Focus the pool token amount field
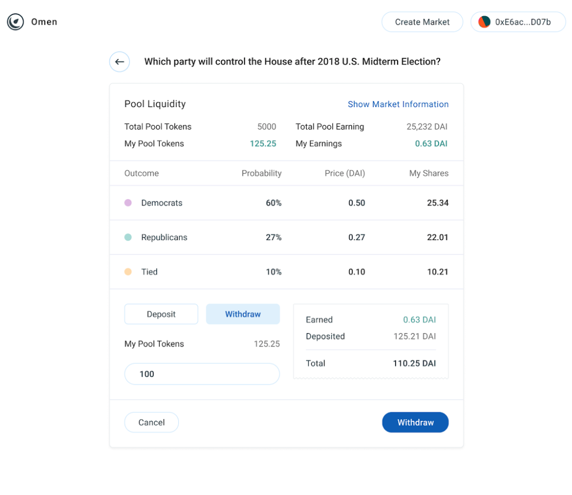 [202, 374]
